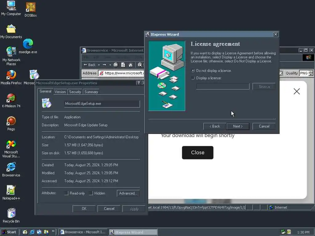Click Next in the IExpress Wizard

[238, 126]
